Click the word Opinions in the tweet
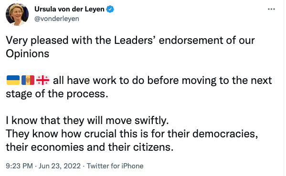The height and width of the screenshot is (176, 286). (x=28, y=54)
